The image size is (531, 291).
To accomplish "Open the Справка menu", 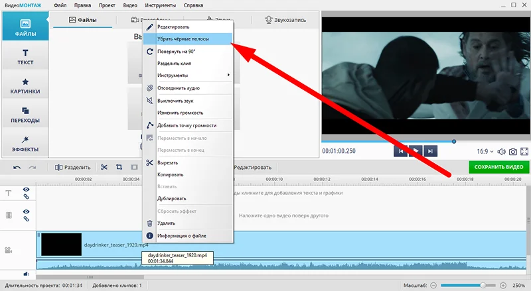I will pyautogui.click(x=193, y=5).
